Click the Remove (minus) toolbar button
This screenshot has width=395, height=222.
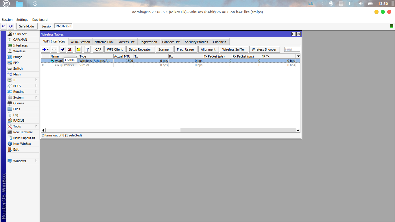pyautogui.click(x=54, y=49)
